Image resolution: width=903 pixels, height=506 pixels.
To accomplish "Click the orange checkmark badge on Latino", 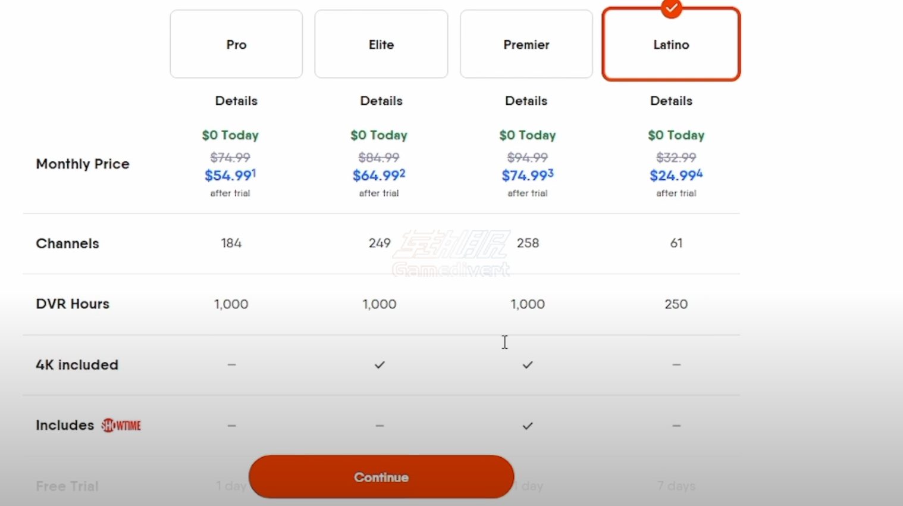I will pyautogui.click(x=671, y=8).
